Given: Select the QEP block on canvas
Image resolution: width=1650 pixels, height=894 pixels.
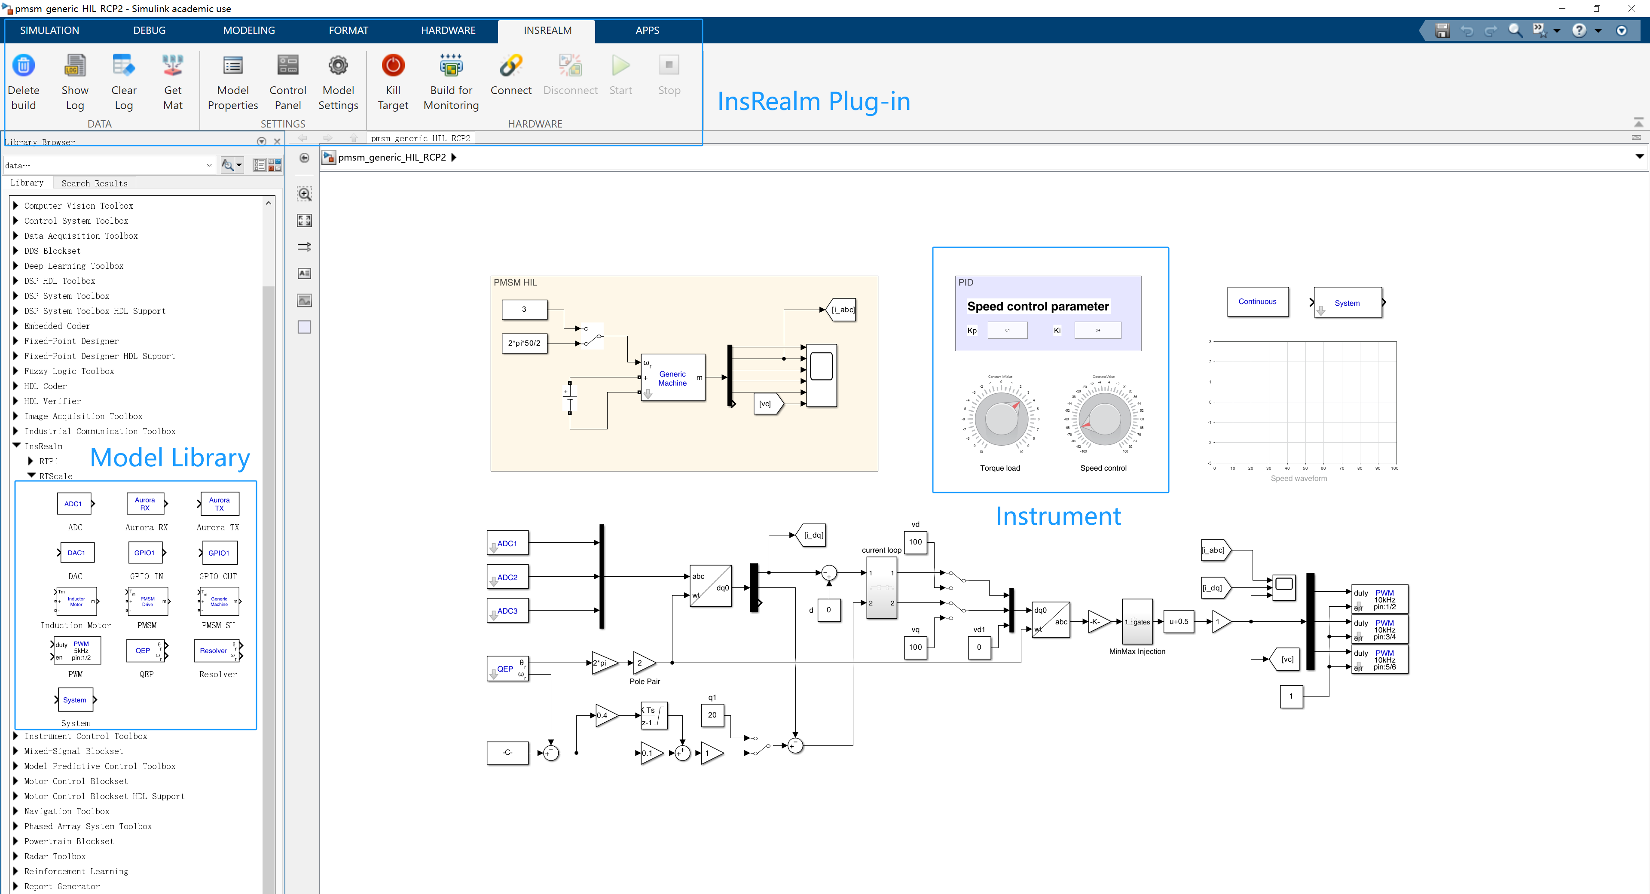Looking at the screenshot, I should [507, 669].
